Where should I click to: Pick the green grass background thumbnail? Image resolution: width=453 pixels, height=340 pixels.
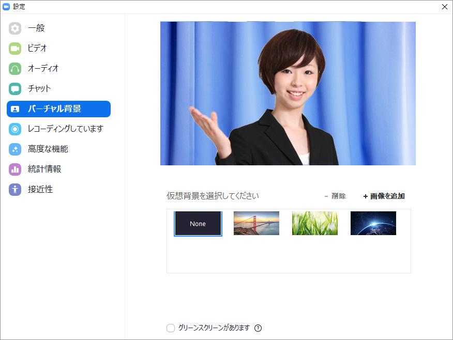click(x=314, y=223)
